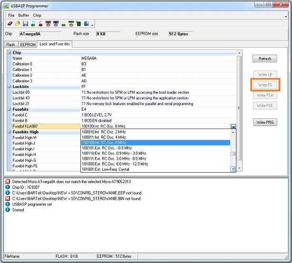Viewport: 292px width, 263px height.
Task: Click the green-arrow verify chip toolbar icon
Action: point(71,23)
